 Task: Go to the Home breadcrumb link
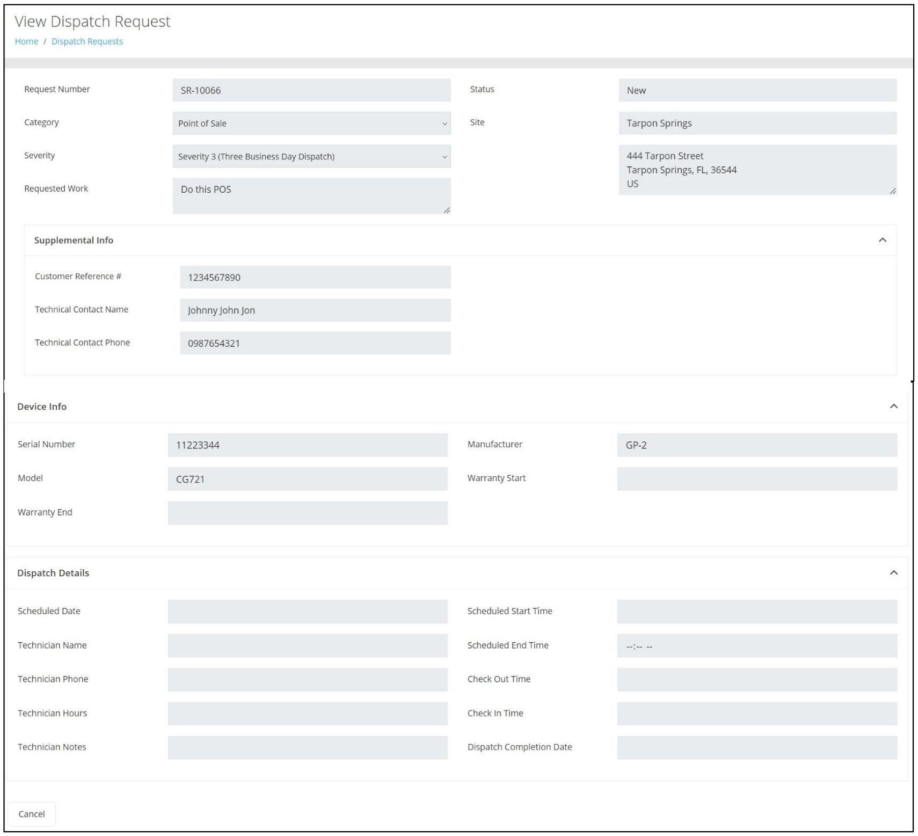26,41
